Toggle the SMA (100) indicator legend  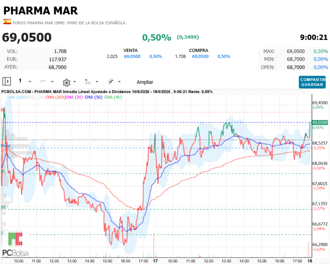(x=16, y=97)
